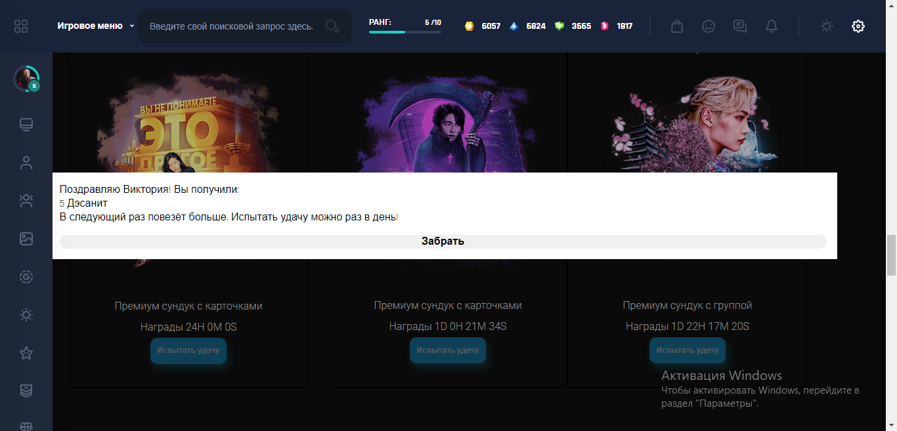Viewport: 897px width, 431px height.
Task: Click the search query input field
Action: tap(231, 26)
